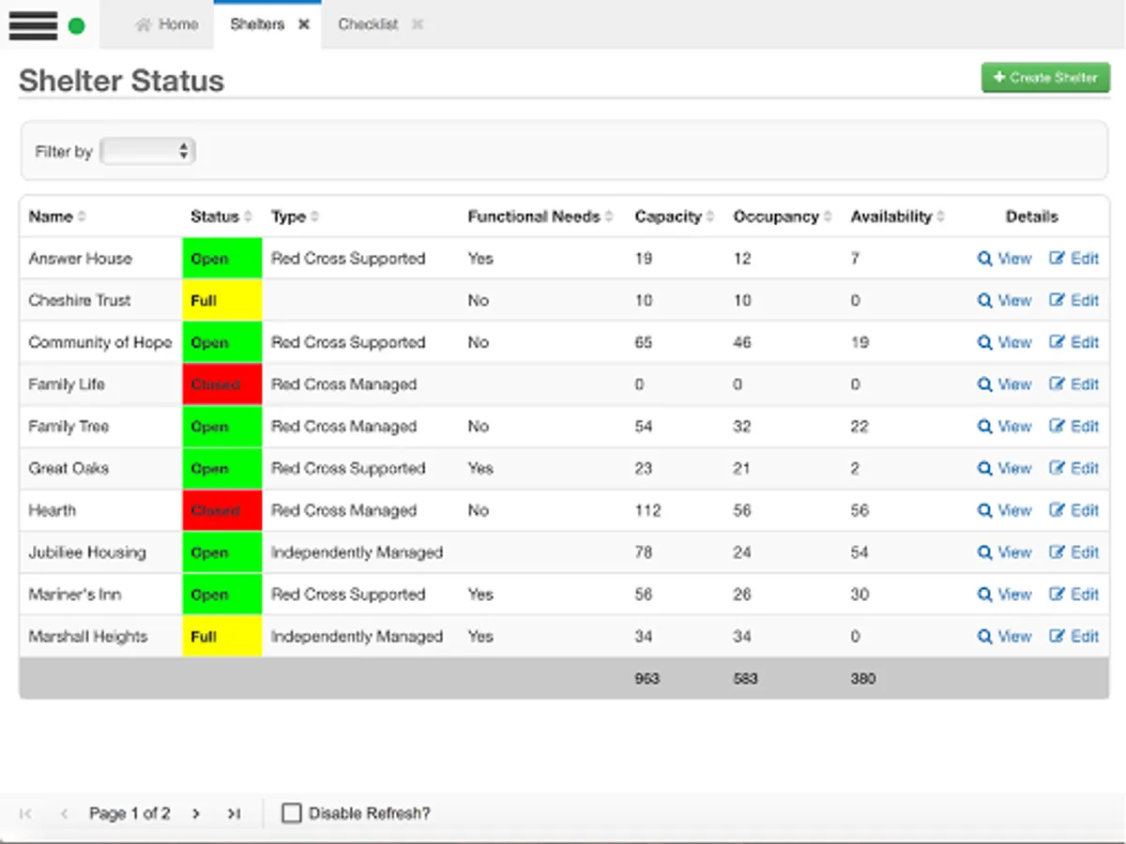View details for Answer House
The width and height of the screenshot is (1126, 844).
tap(1004, 259)
